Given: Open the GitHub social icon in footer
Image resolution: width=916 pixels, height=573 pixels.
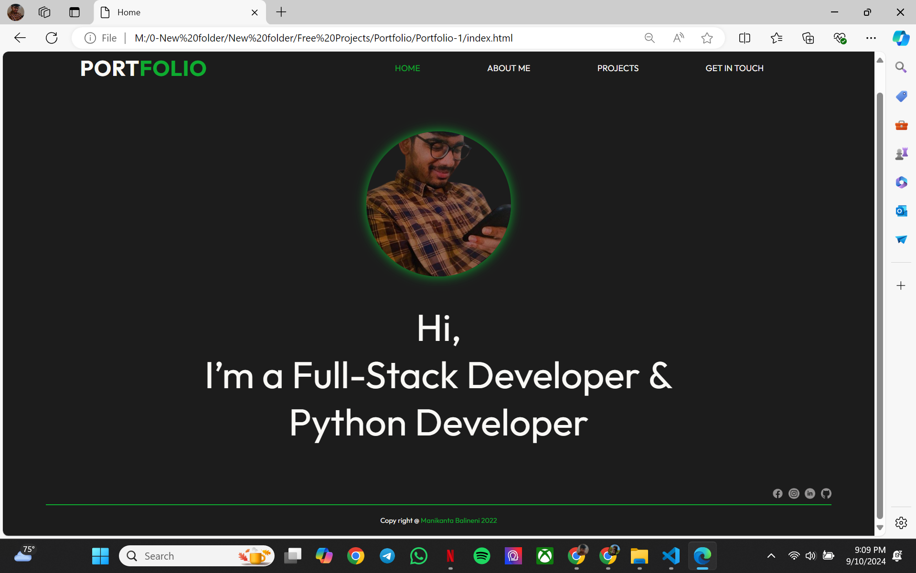Looking at the screenshot, I should (x=826, y=493).
